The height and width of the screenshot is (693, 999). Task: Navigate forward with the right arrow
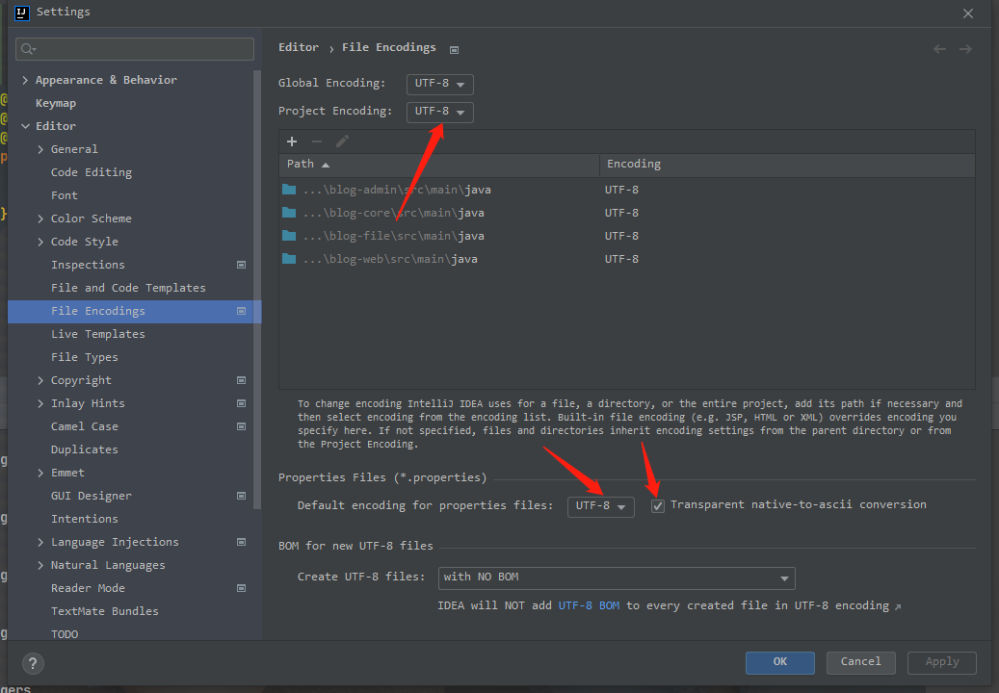click(x=966, y=49)
